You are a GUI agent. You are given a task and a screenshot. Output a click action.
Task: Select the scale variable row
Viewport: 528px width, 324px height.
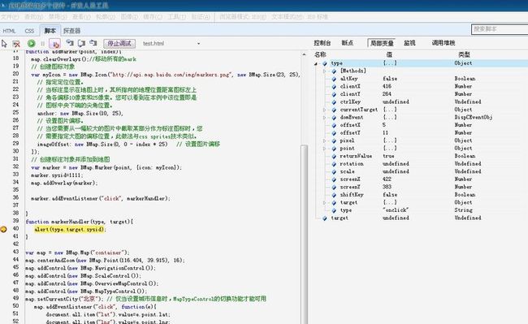pos(421,171)
